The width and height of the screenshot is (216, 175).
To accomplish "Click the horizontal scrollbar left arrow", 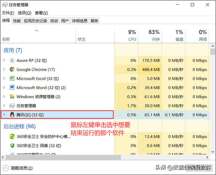I will click(3, 157).
